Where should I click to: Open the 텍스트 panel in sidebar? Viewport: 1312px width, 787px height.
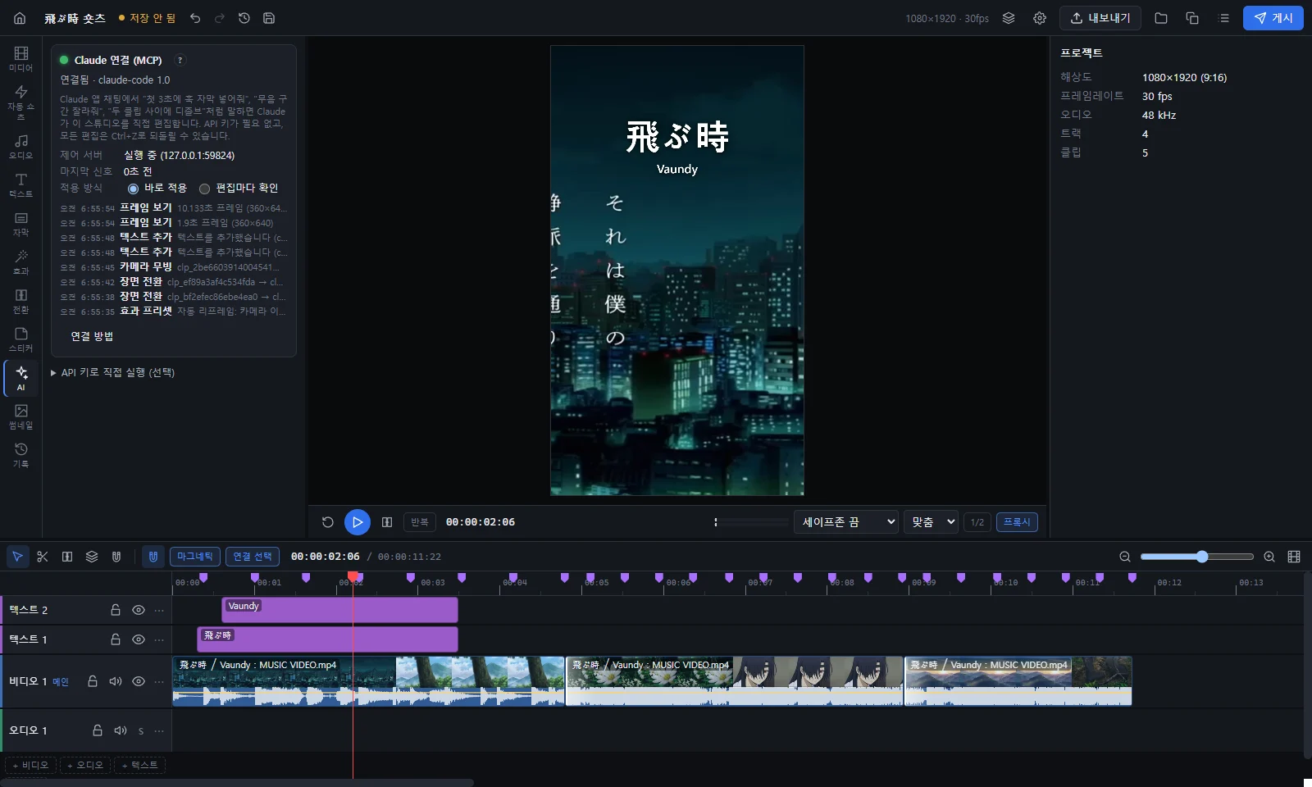(x=21, y=185)
